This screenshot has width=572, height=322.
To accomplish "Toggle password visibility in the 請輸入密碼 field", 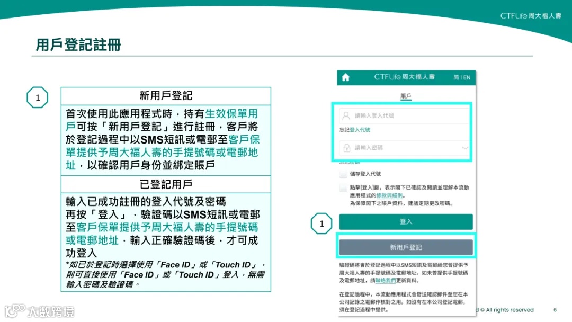I will (x=464, y=148).
